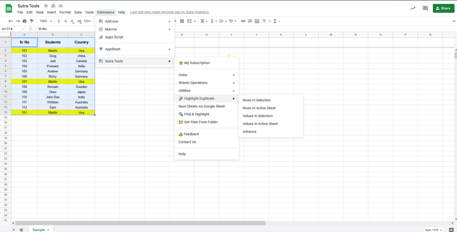The width and height of the screenshot is (457, 232).
Task: Open the all sheets list icon
Action: click(21, 230)
